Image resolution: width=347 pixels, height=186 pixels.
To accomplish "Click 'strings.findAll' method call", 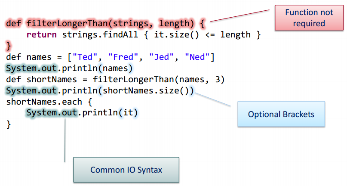I will click(100, 35).
